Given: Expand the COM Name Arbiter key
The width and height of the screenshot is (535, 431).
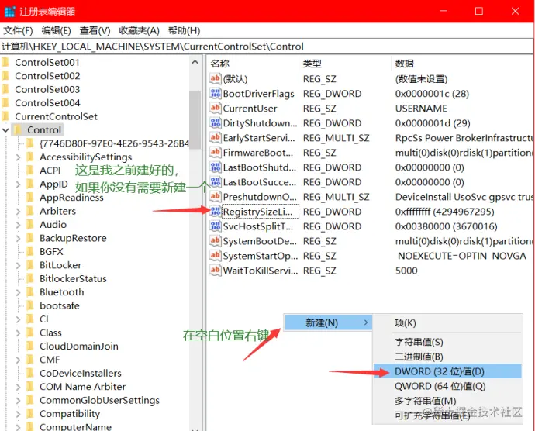Looking at the screenshot, I should [x=18, y=387].
